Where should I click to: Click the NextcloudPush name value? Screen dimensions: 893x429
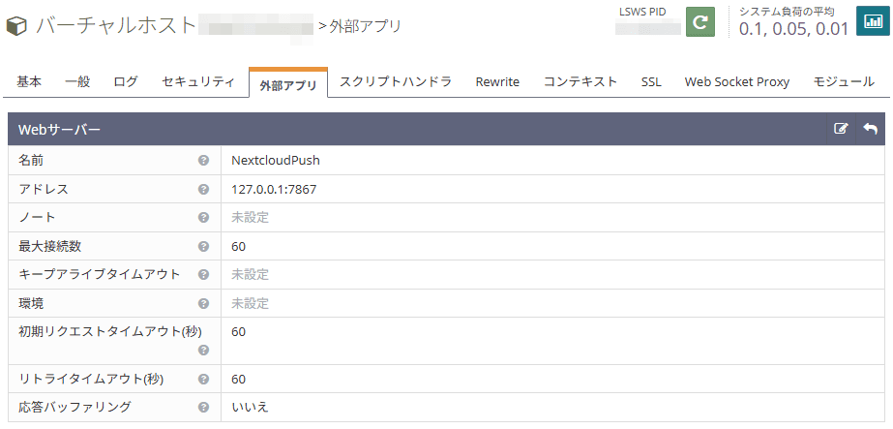point(275,161)
